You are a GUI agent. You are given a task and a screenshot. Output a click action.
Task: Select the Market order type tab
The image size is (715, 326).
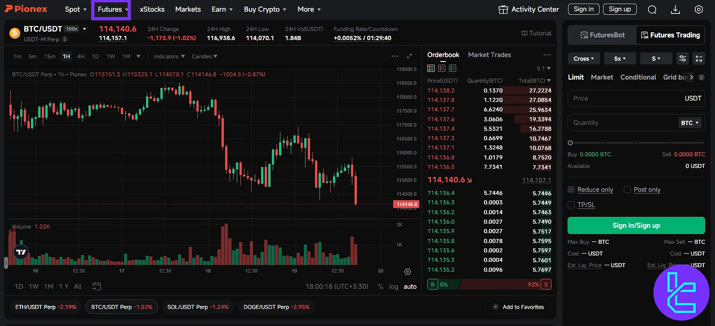[602, 77]
